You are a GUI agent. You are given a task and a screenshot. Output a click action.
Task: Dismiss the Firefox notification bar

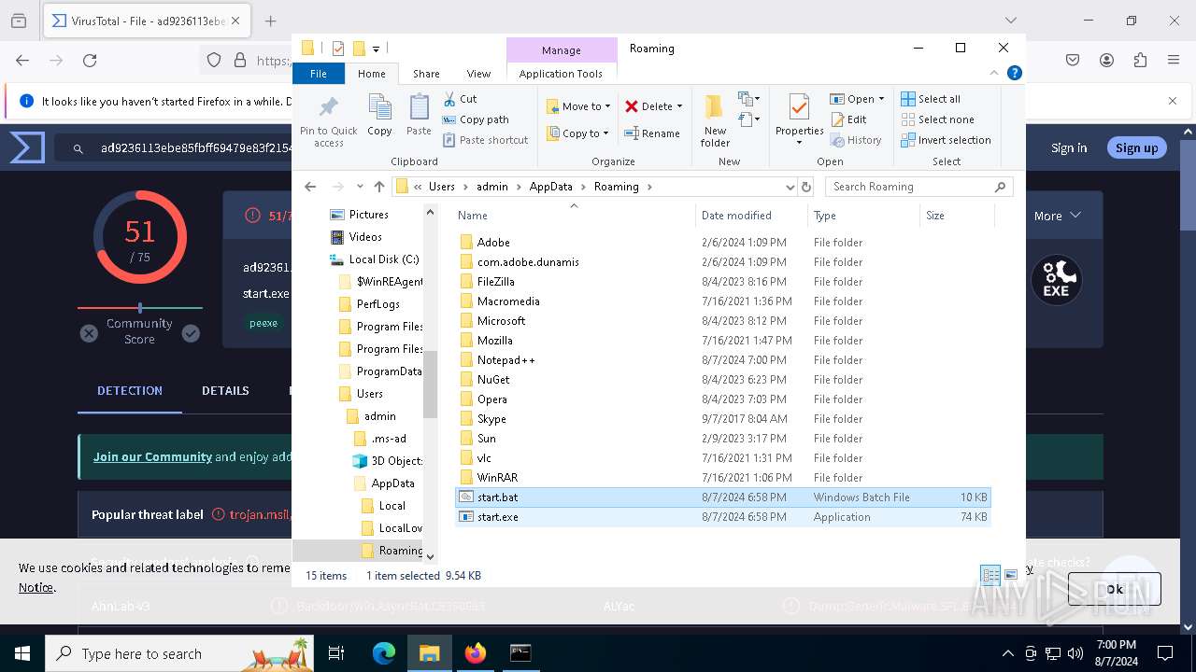click(x=1173, y=101)
